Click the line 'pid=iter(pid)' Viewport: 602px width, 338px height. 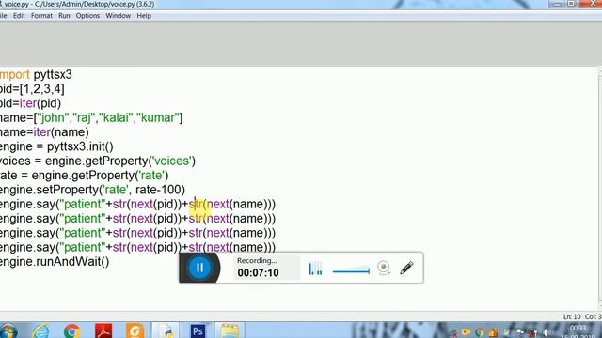(30, 103)
